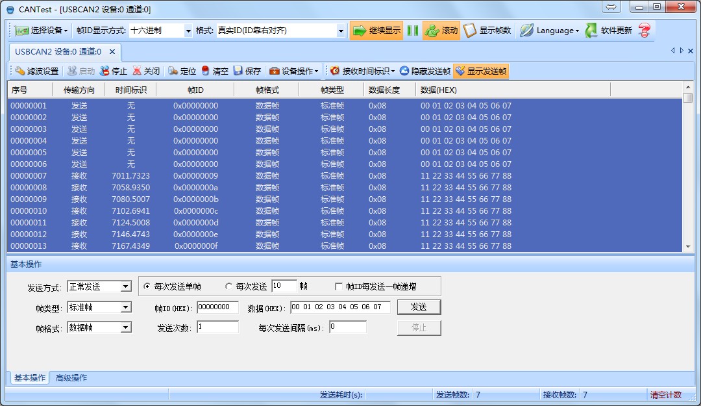Viewport: 701px width, 406px height.
Task: Expand the 格式 真实ID format dropdown
Action: [342, 30]
